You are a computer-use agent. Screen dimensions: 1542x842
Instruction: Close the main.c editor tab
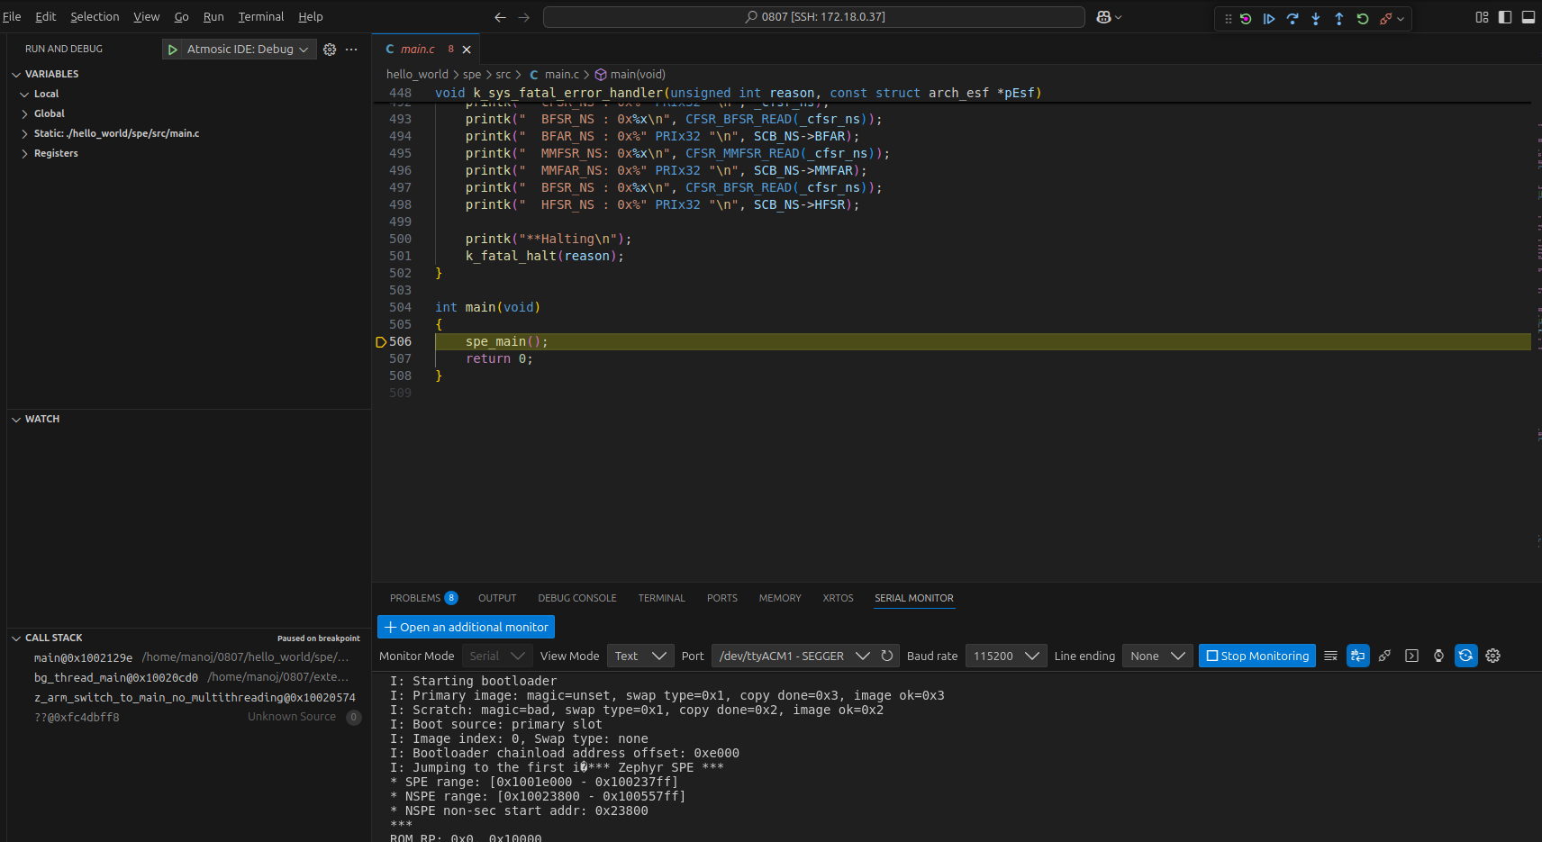coord(467,50)
